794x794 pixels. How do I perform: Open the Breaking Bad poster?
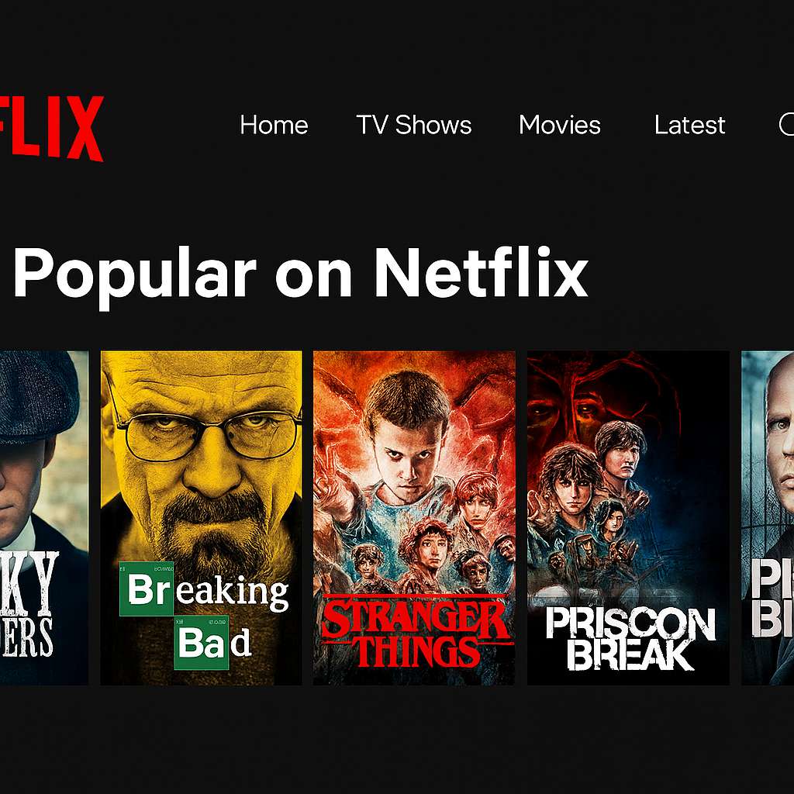click(201, 517)
